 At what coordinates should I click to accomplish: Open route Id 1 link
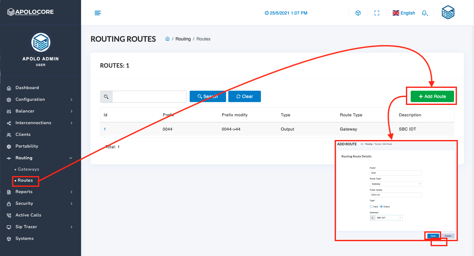pyautogui.click(x=105, y=129)
